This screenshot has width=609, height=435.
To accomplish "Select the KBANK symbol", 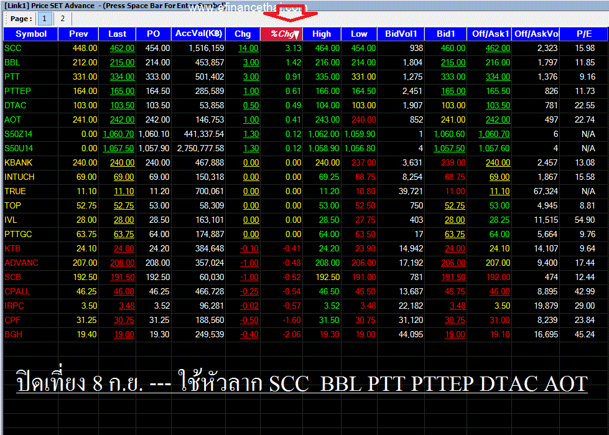I will tap(19, 163).
